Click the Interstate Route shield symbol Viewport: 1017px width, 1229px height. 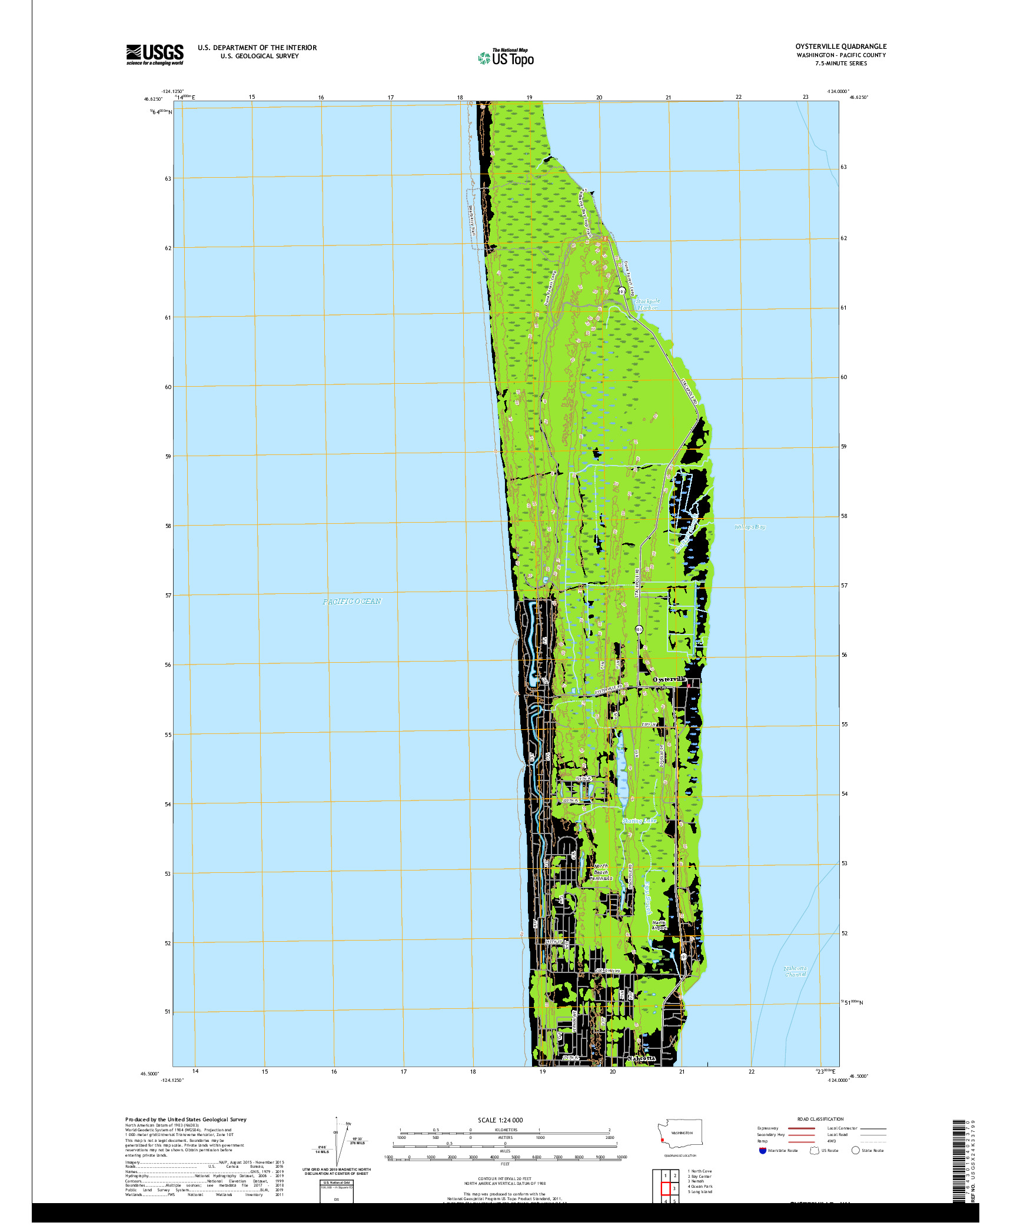pos(763,1150)
